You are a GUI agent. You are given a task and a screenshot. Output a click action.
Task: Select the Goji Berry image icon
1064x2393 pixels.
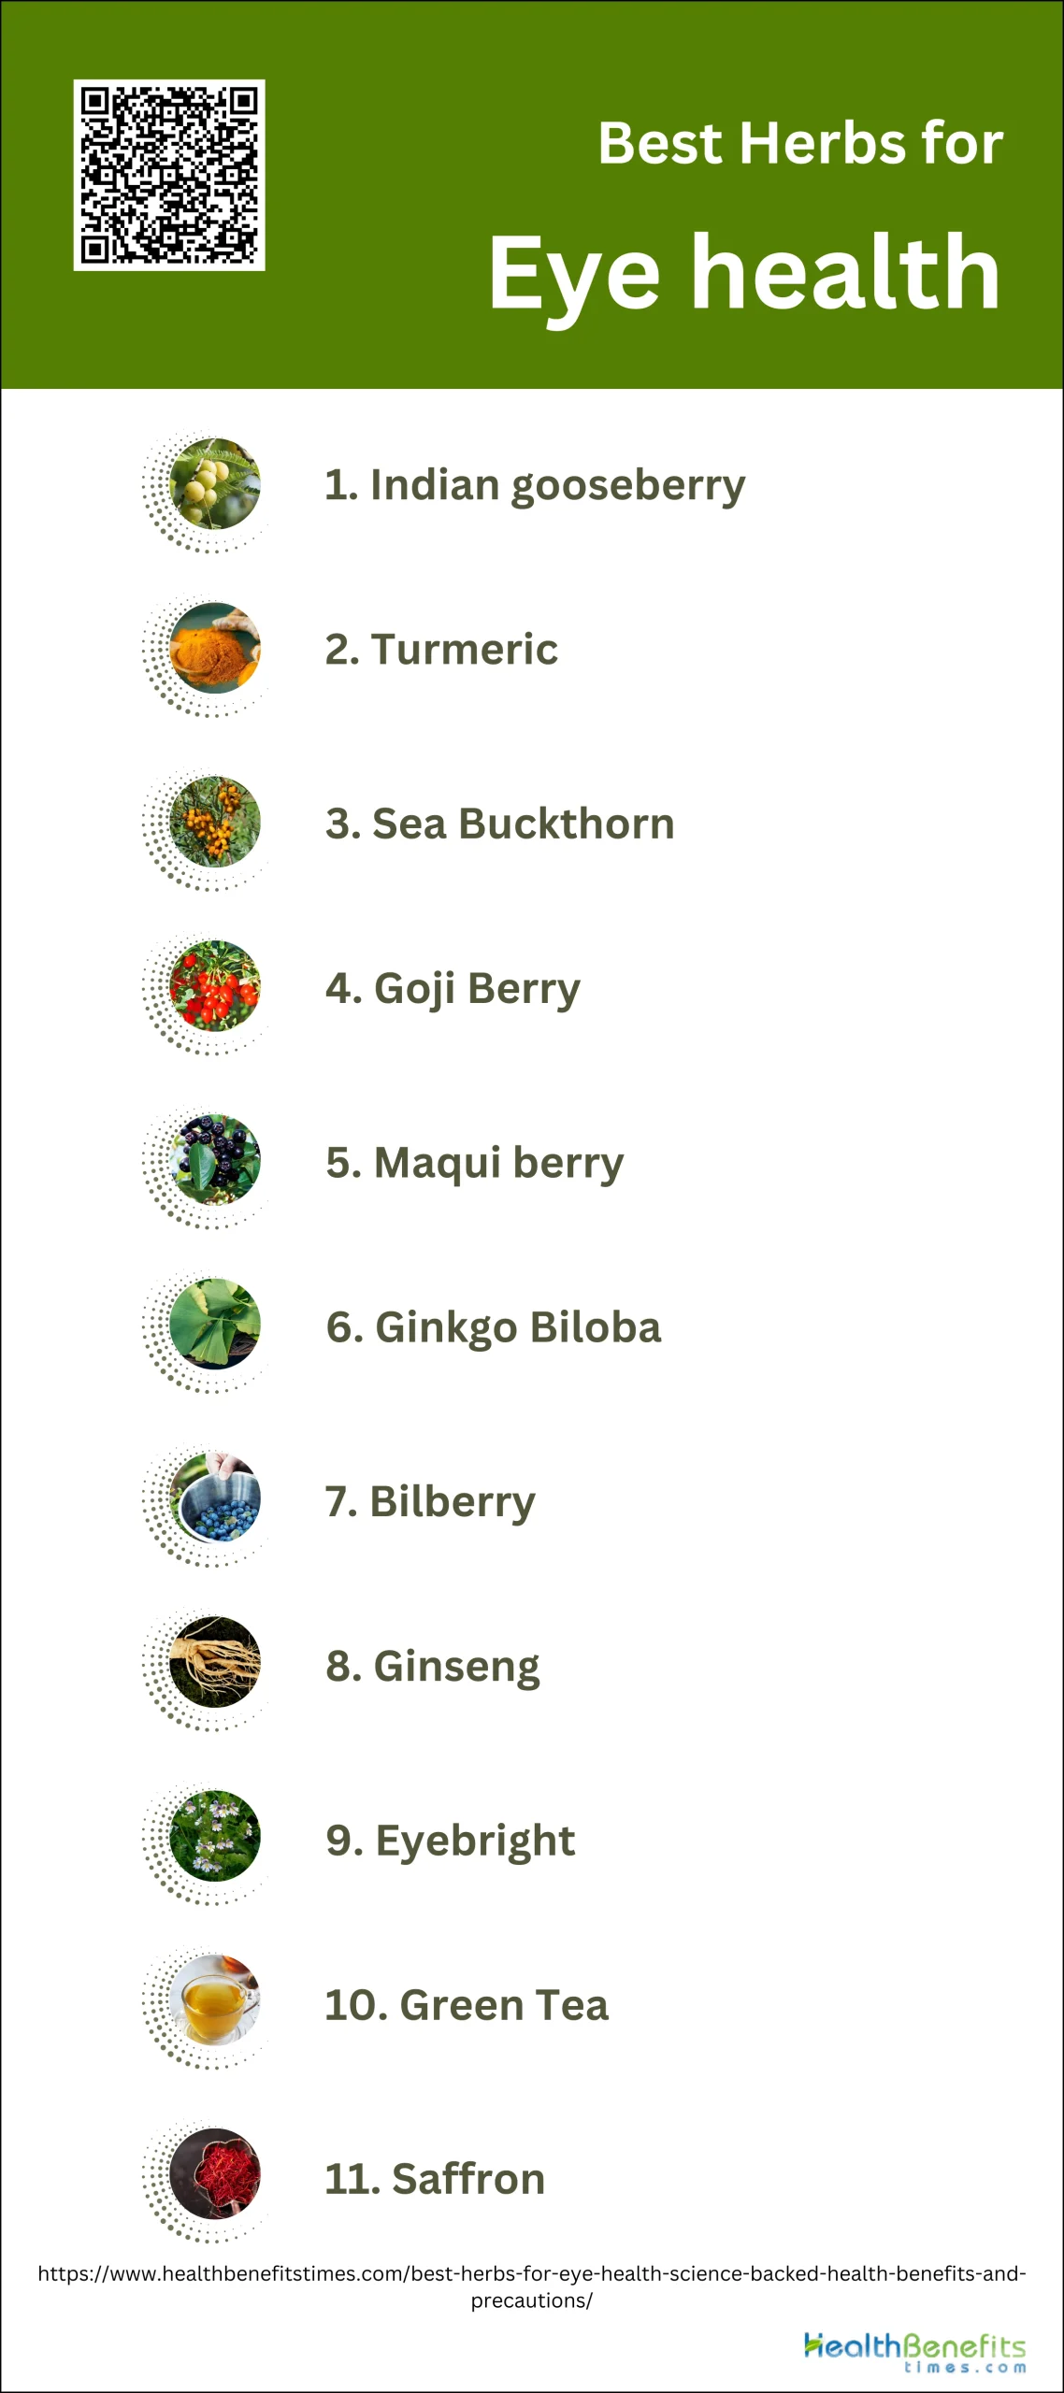point(215,986)
